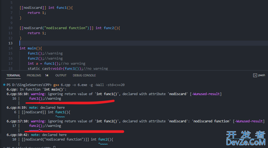
Task: Click the static_cast<void>(func1()) line
Action: [68, 69]
